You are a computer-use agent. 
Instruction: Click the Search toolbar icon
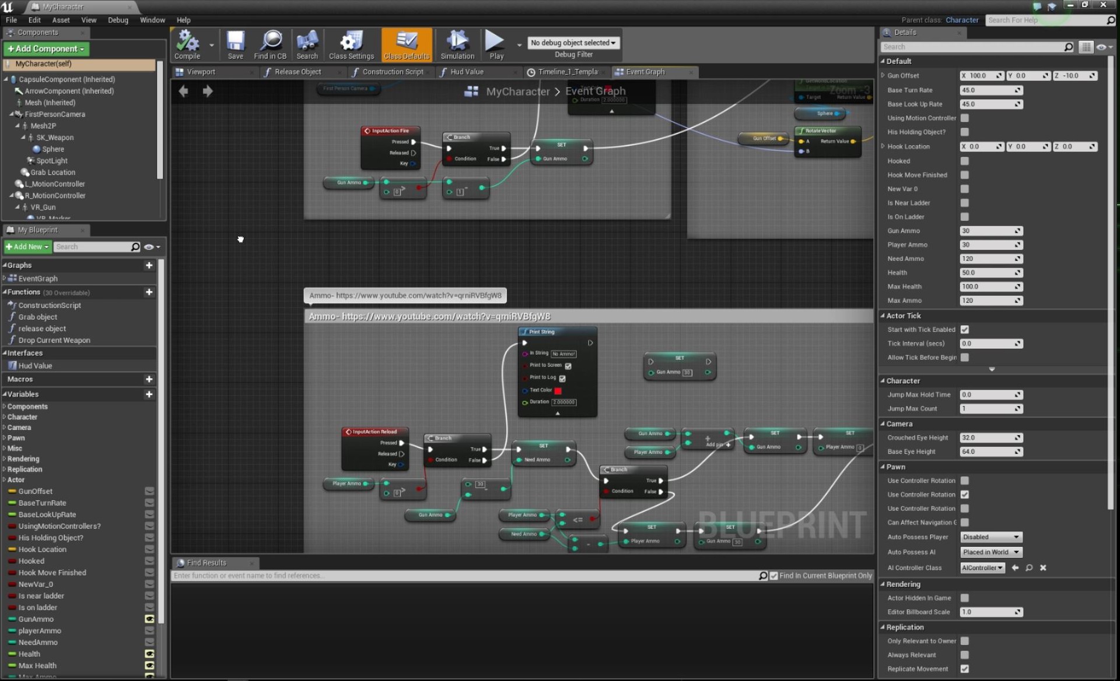(307, 44)
